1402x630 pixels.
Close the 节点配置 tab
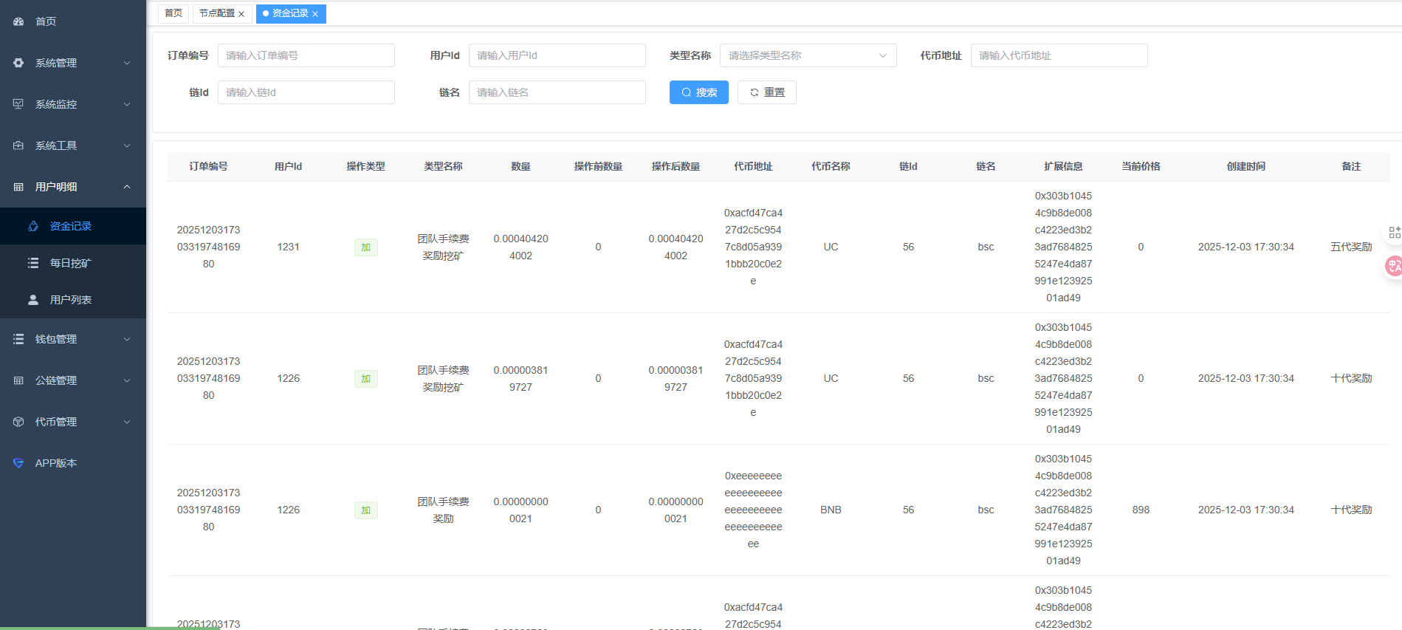(x=241, y=14)
